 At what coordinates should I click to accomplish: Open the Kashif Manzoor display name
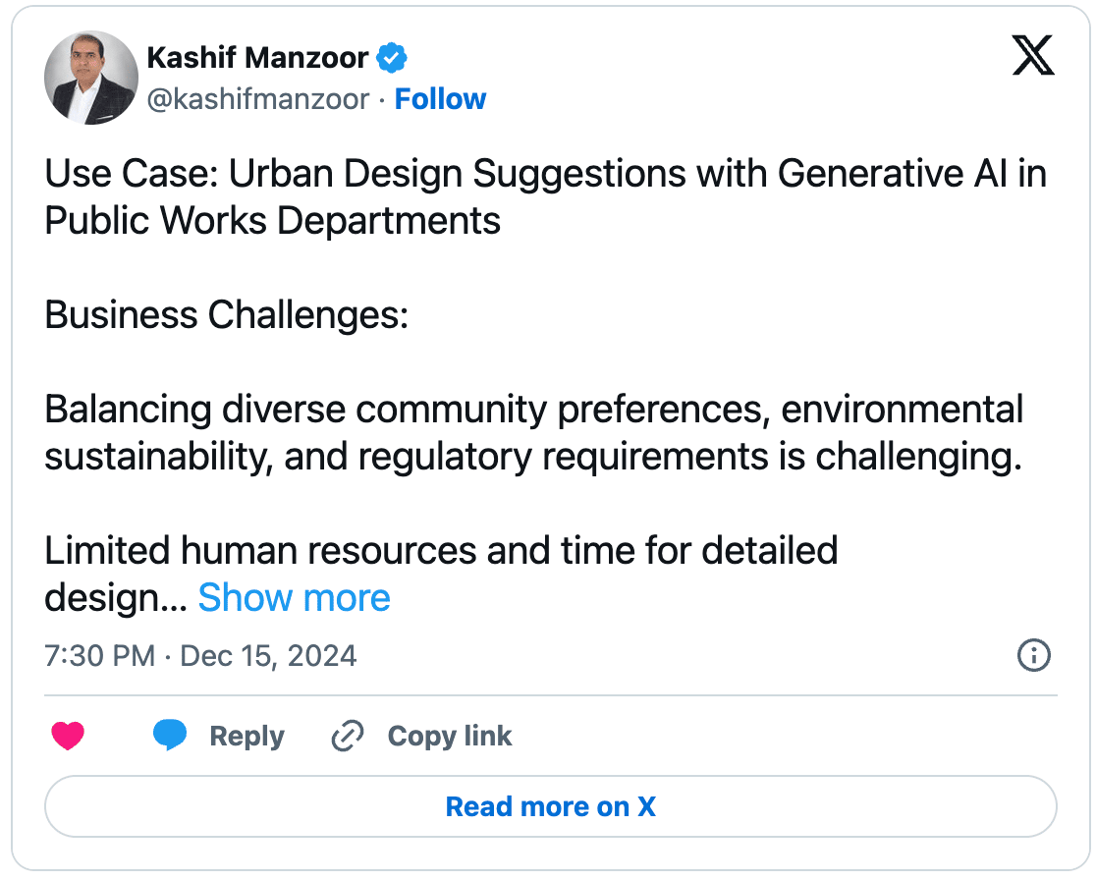pos(258,58)
